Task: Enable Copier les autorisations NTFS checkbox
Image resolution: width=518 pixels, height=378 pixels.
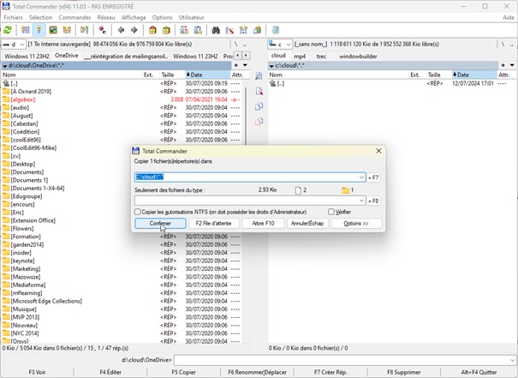Action: (x=139, y=212)
